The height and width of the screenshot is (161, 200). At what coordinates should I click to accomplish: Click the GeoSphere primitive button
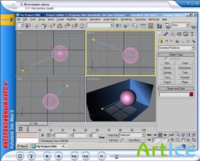[185, 68]
